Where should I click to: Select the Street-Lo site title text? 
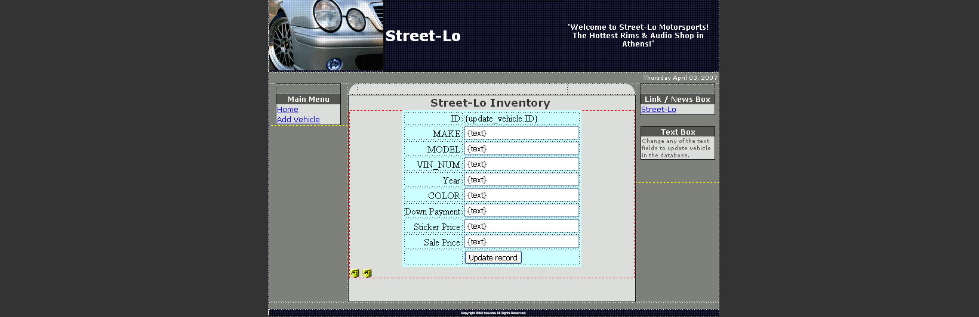(x=423, y=36)
